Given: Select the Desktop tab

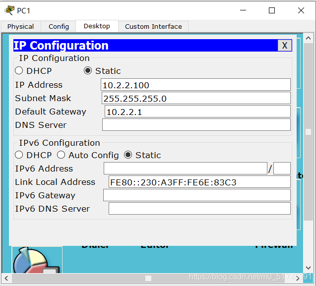Looking at the screenshot, I should [x=97, y=26].
